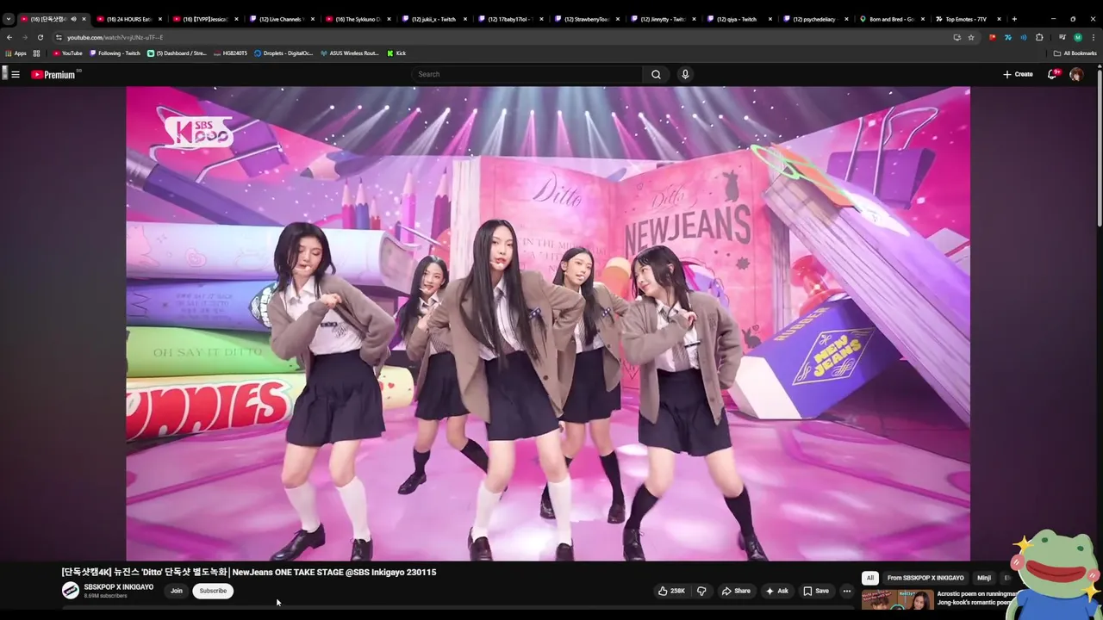Open a new browser tab
Screen dimensions: 1103x620
[x=1014, y=19]
